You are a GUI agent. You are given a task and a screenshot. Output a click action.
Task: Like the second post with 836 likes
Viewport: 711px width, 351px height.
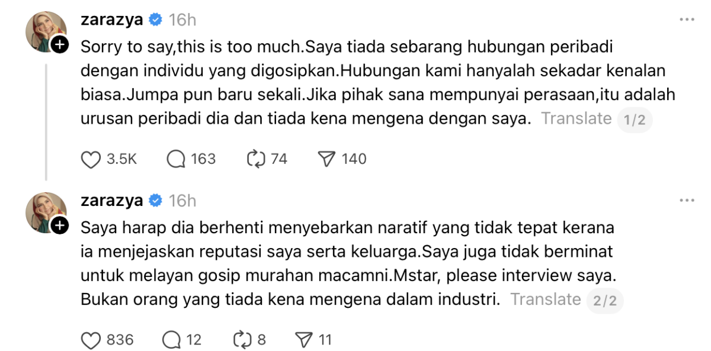[90, 340]
